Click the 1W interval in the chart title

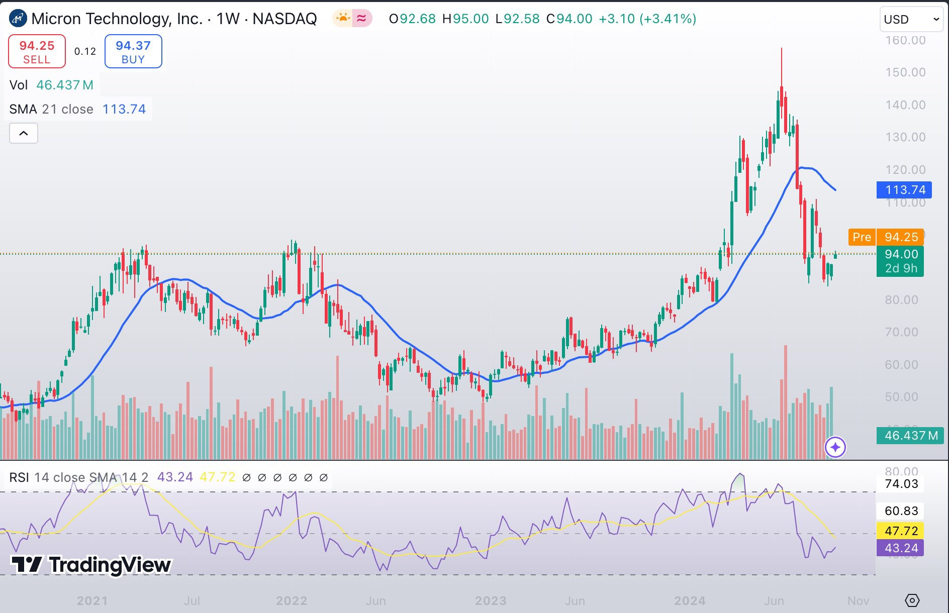(x=228, y=19)
